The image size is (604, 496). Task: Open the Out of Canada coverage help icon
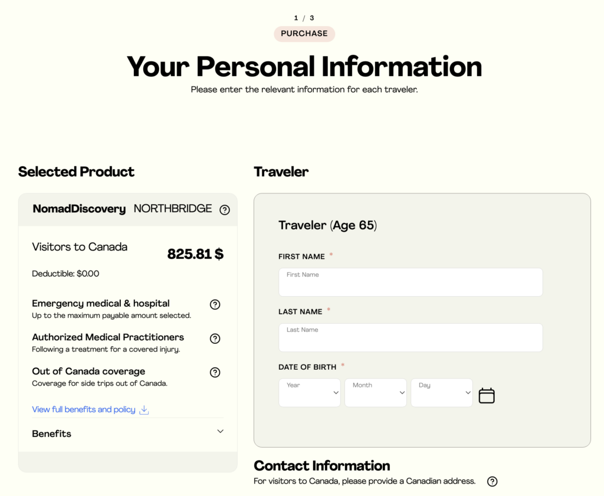tap(215, 373)
